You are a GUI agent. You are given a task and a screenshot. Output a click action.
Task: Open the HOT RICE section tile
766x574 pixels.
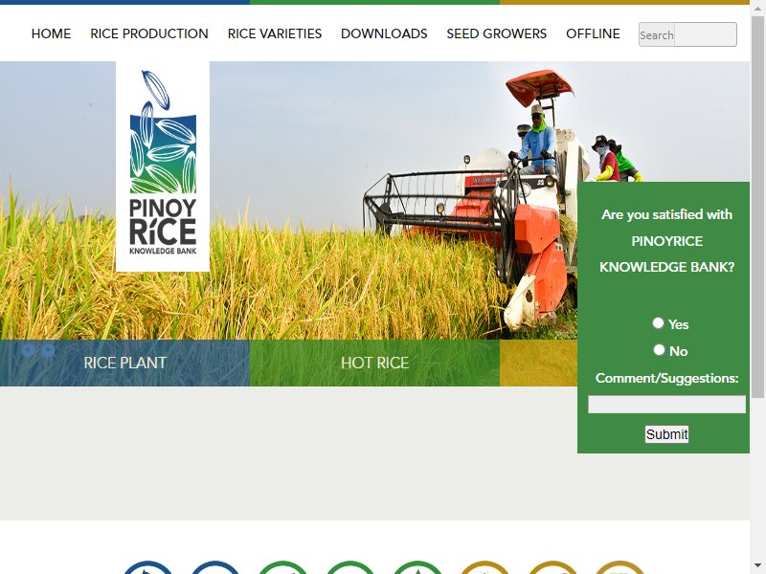click(x=374, y=363)
